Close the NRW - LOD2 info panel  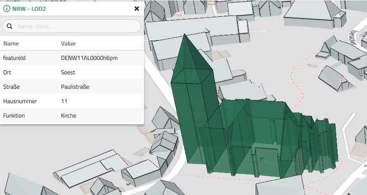tap(137, 9)
